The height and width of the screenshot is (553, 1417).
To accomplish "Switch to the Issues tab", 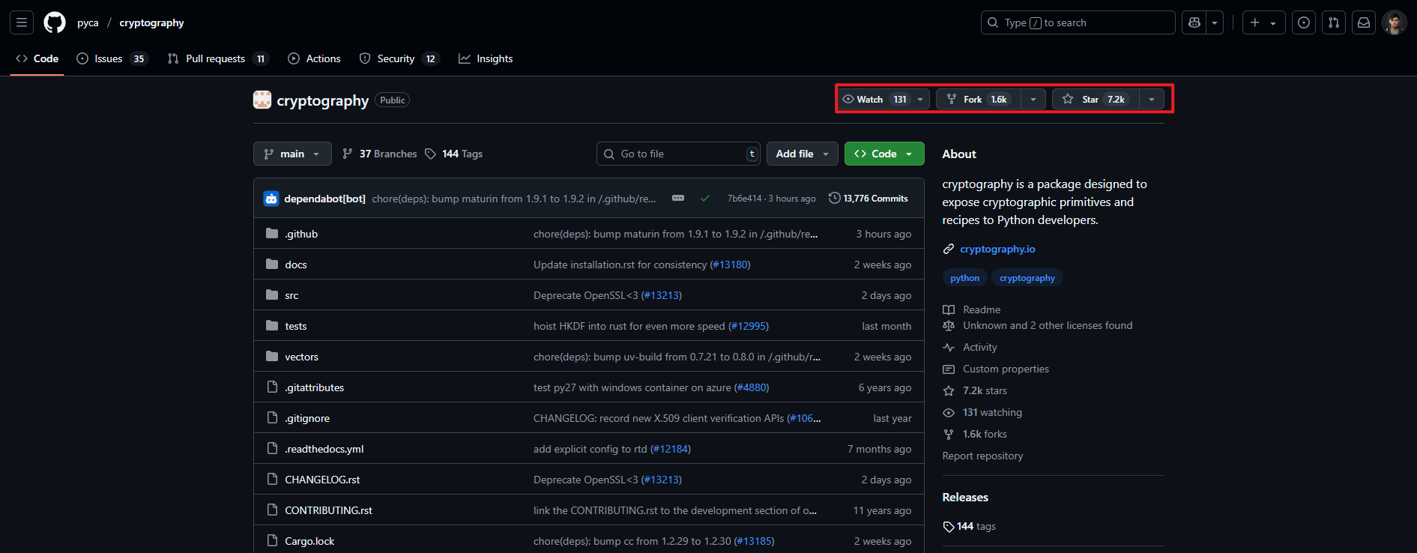I will pyautogui.click(x=112, y=58).
